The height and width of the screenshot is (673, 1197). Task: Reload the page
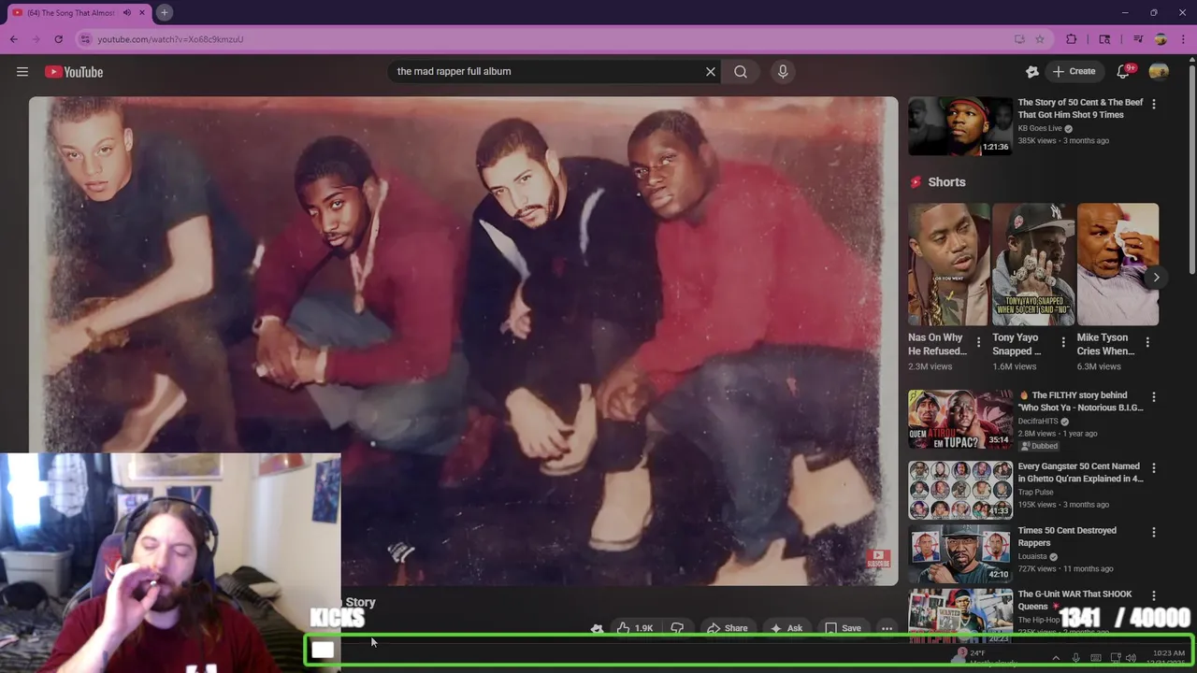pos(59,39)
